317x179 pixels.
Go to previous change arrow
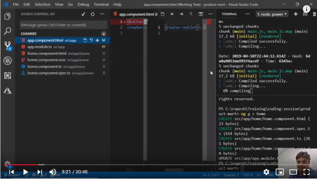point(172,14)
